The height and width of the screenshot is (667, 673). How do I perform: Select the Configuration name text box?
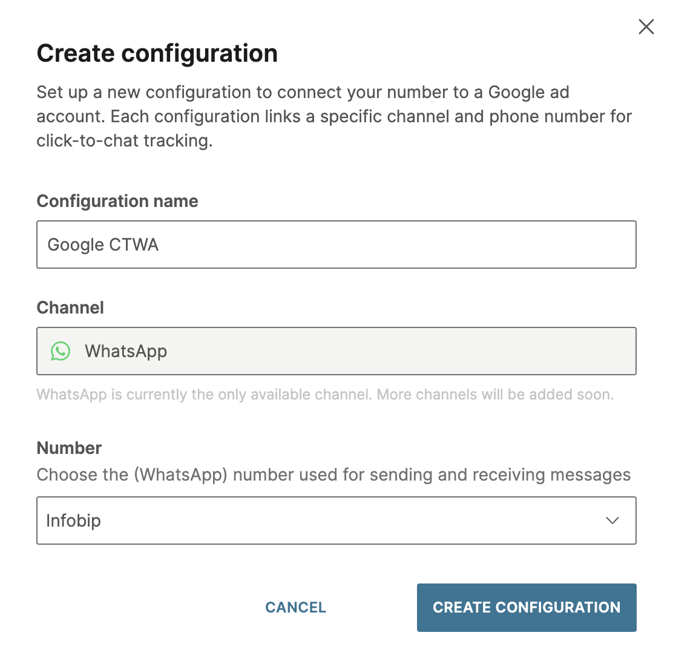(336, 245)
